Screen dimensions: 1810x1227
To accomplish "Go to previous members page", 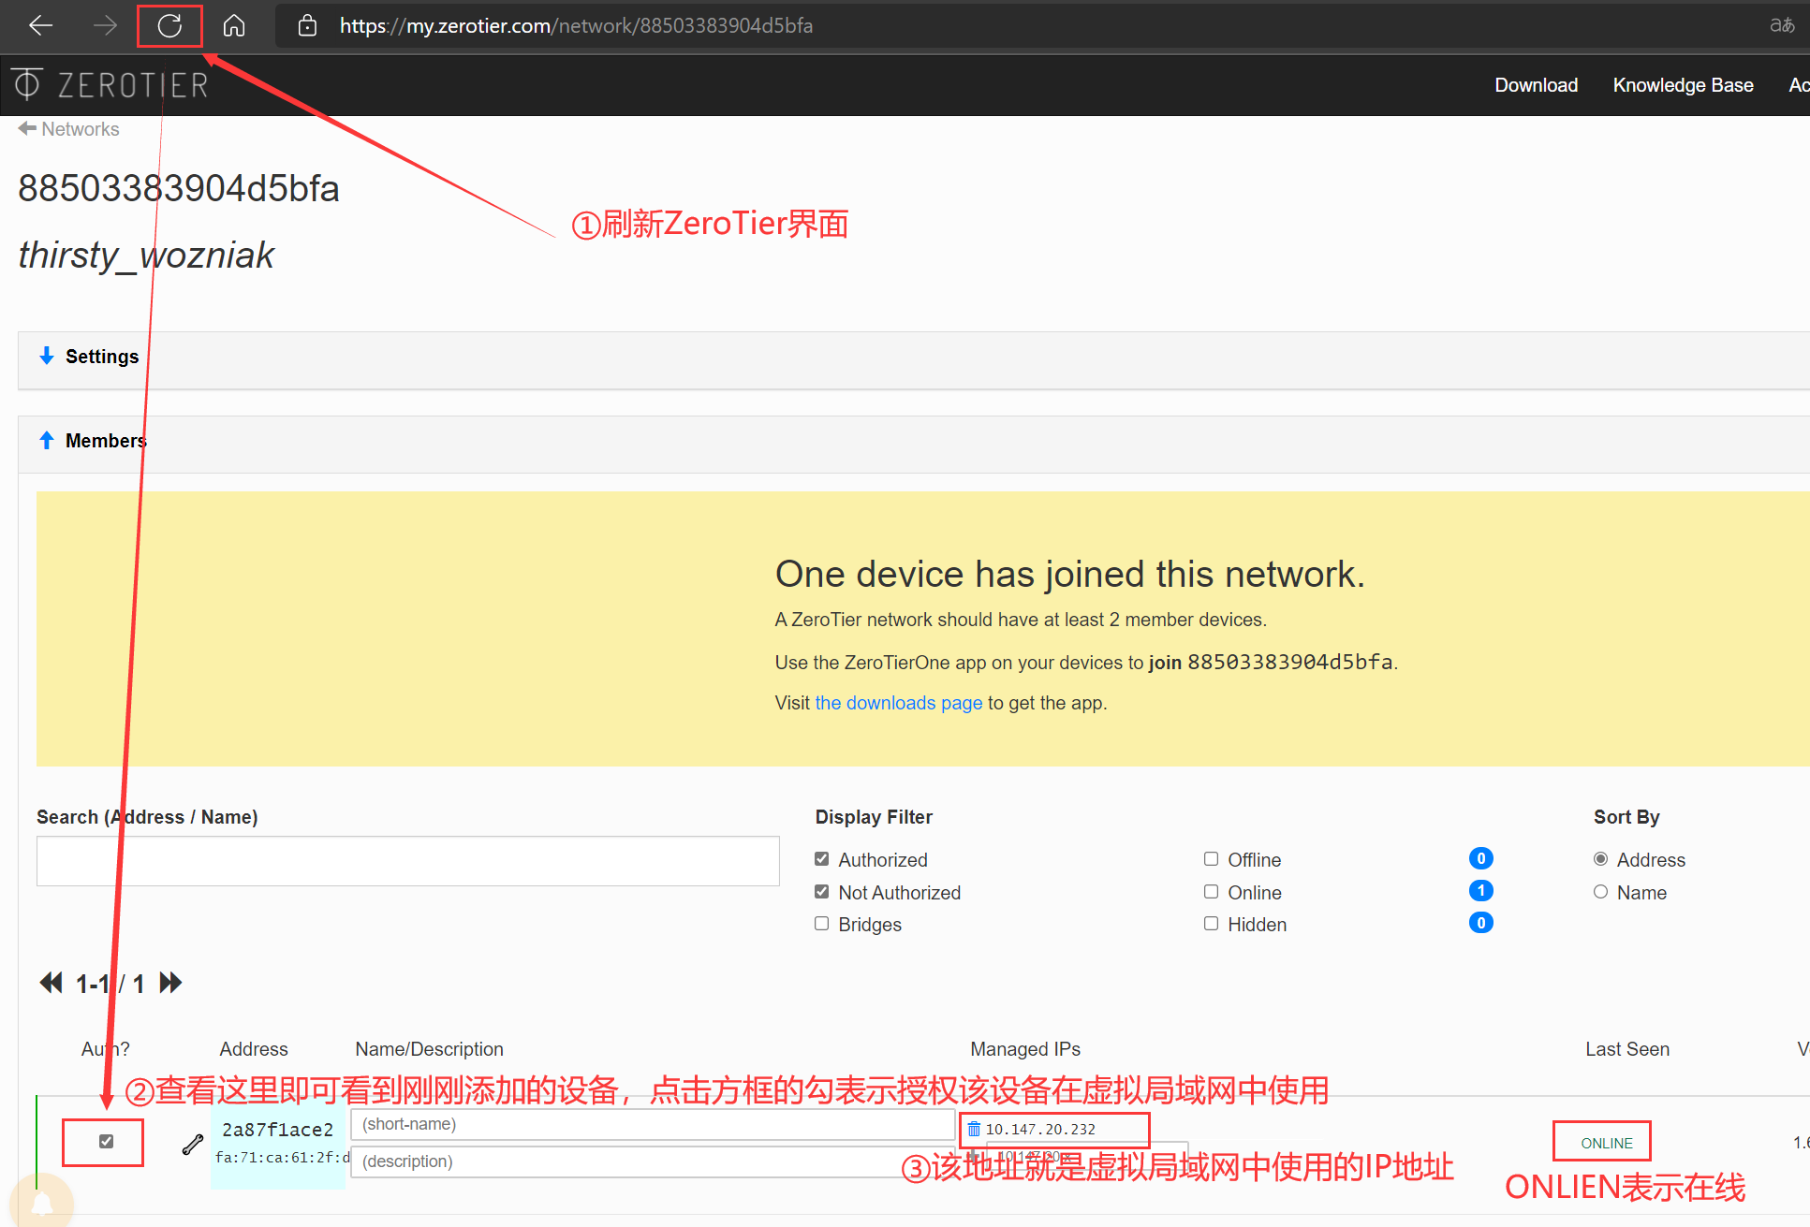I will tap(51, 983).
